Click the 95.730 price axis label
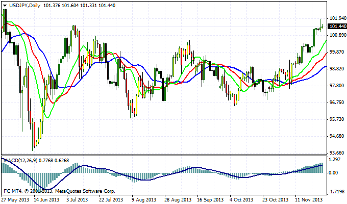The width and height of the screenshot is (347, 204). pyautogui.click(x=338, y=119)
